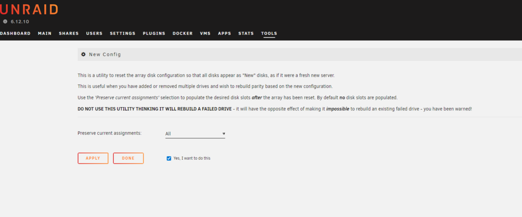Click the 'Yes, I want to do this' label

[192, 158]
